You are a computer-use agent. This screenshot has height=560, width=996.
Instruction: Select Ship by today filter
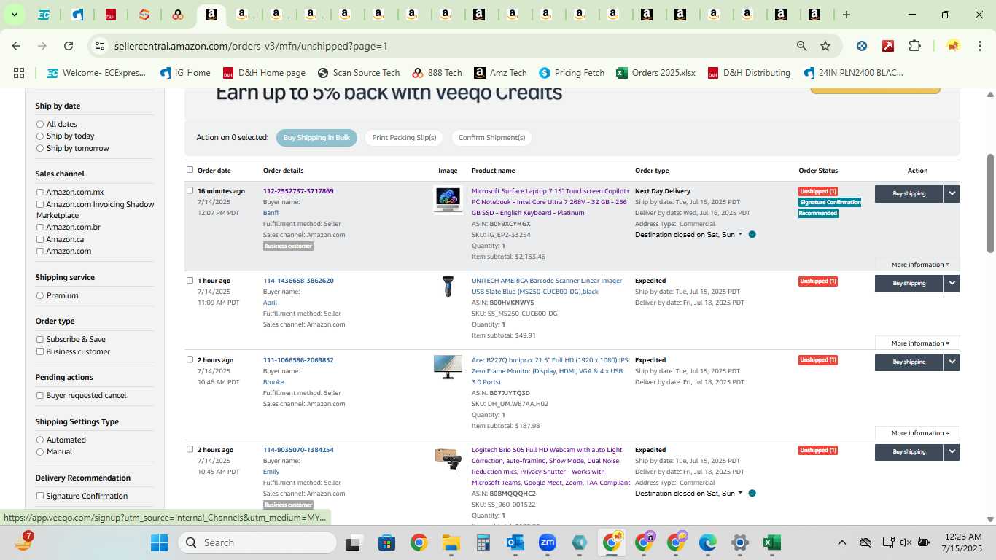click(40, 136)
